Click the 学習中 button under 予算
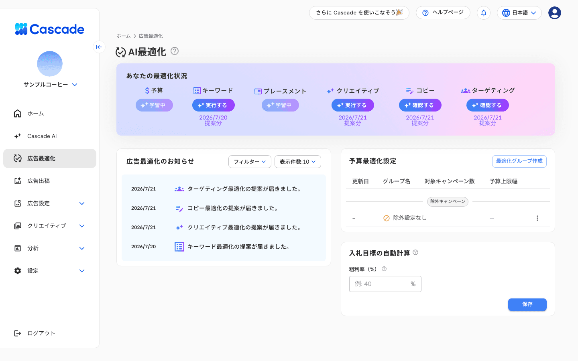The width and height of the screenshot is (578, 361). [x=154, y=105]
